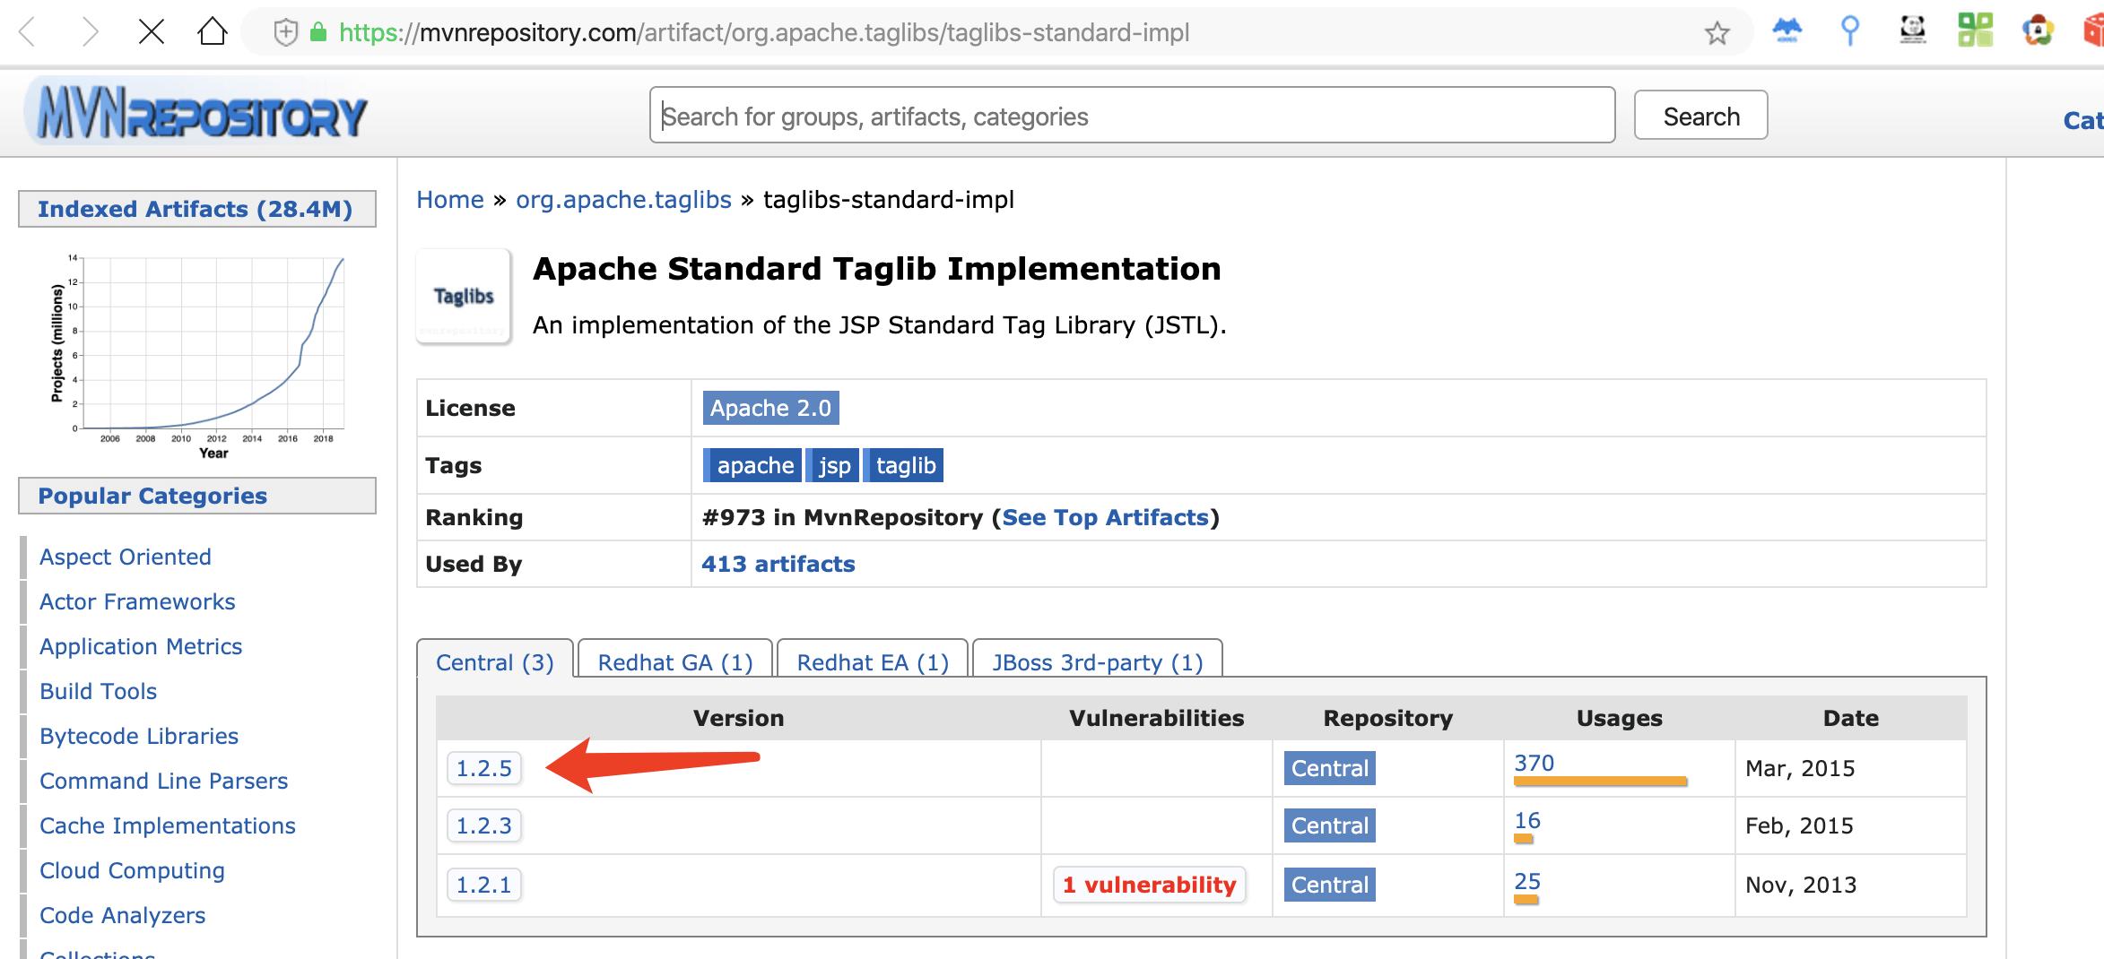This screenshot has width=2104, height=959.
Task: Stop loading with the X button
Action: point(152,33)
